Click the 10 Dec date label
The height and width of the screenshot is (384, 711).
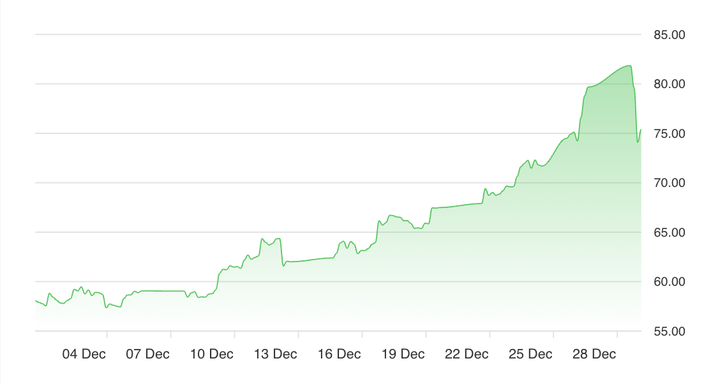pos(212,354)
